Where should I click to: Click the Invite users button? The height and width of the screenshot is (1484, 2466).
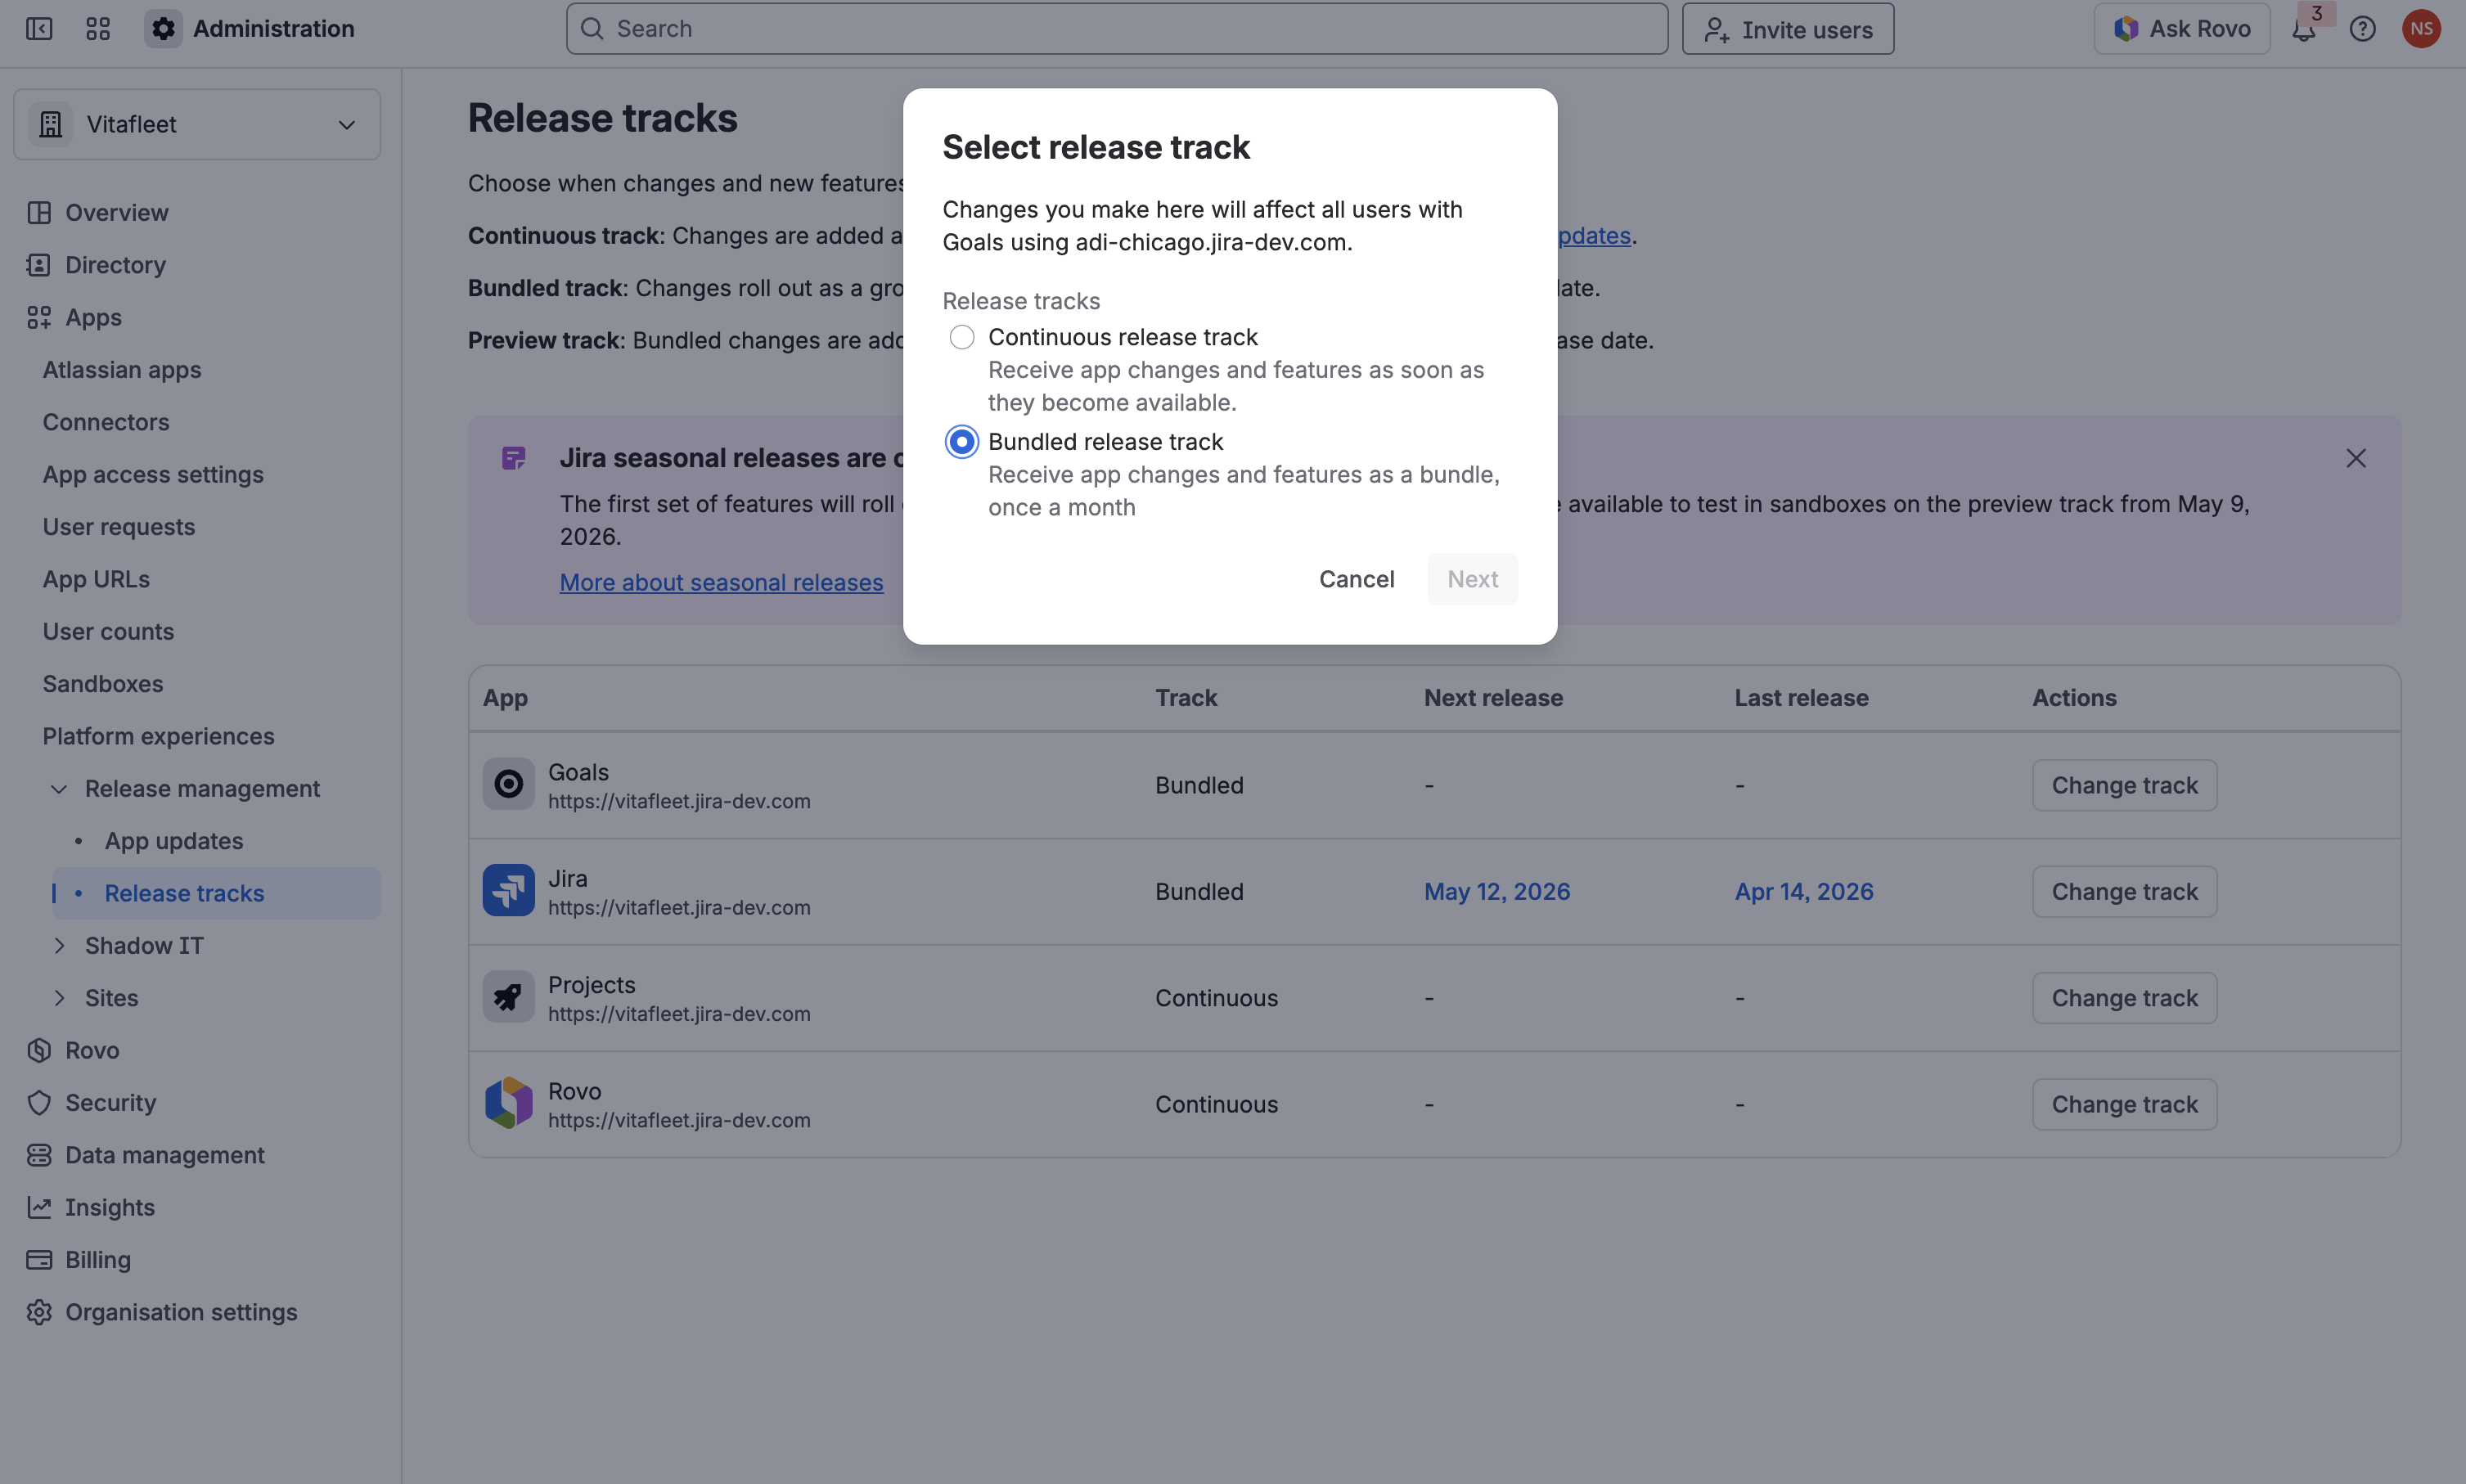[x=1787, y=29]
